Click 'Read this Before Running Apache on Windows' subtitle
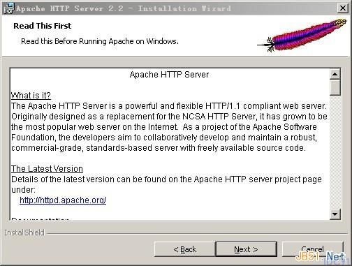352x266 pixels. 100,41
